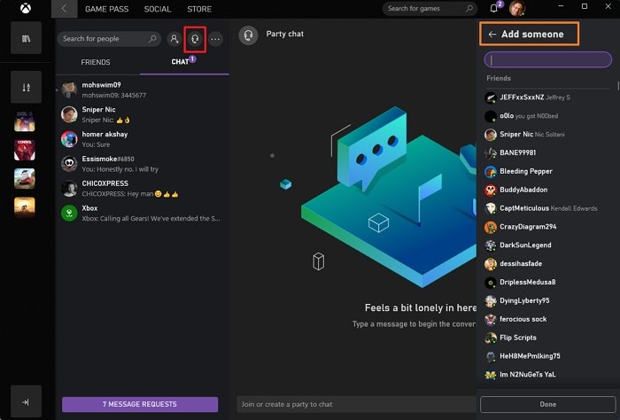The width and height of the screenshot is (620, 420).
Task: Select friend ferocious sock
Action: coord(547,319)
